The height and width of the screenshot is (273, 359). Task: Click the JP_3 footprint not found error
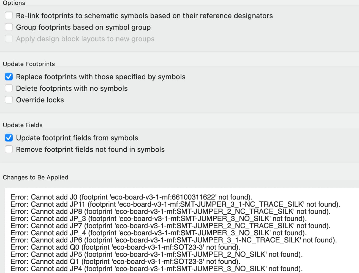pos(159,219)
